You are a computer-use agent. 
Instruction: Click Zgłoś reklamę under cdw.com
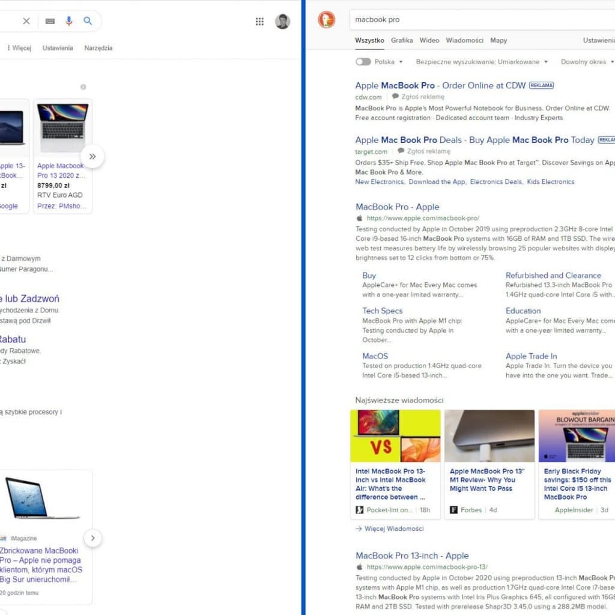coord(423,97)
